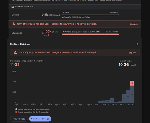Click the under quota legend swatch
Viewport: 150px width, 123px height.
(x=16, y=109)
